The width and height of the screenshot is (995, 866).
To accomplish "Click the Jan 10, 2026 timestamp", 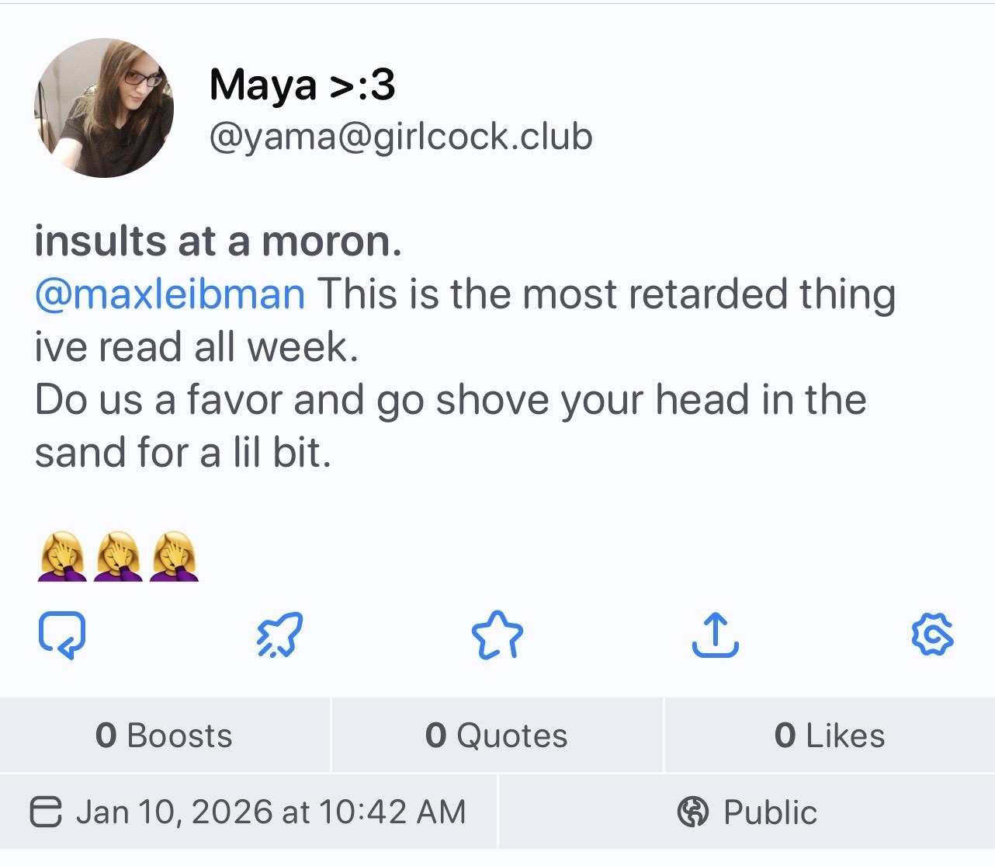I will coord(270,812).
